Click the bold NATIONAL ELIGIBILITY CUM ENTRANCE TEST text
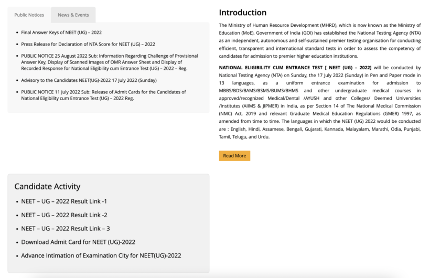The image size is (430, 278). pyautogui.click(x=295, y=68)
